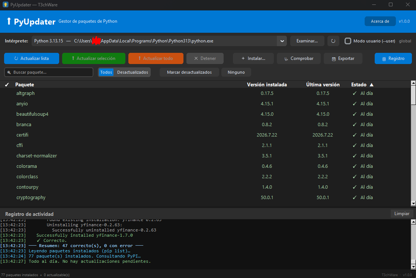Click Actualizar lista button
This screenshot has height=278, width=416.
(32, 58)
